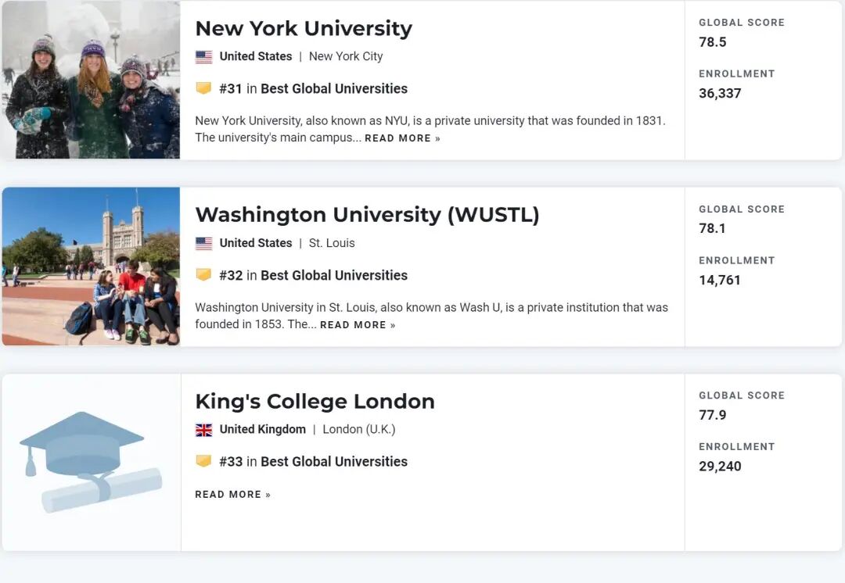Viewport: 845px width, 583px height.
Task: Click the NYU snowy students photo
Action: pos(91,80)
